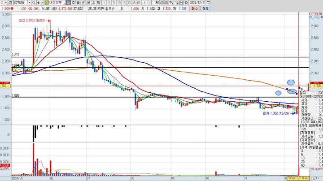The width and height of the screenshot is (323, 181).
Task: Click the 25,351백만 trading value text
Action: point(96,9)
